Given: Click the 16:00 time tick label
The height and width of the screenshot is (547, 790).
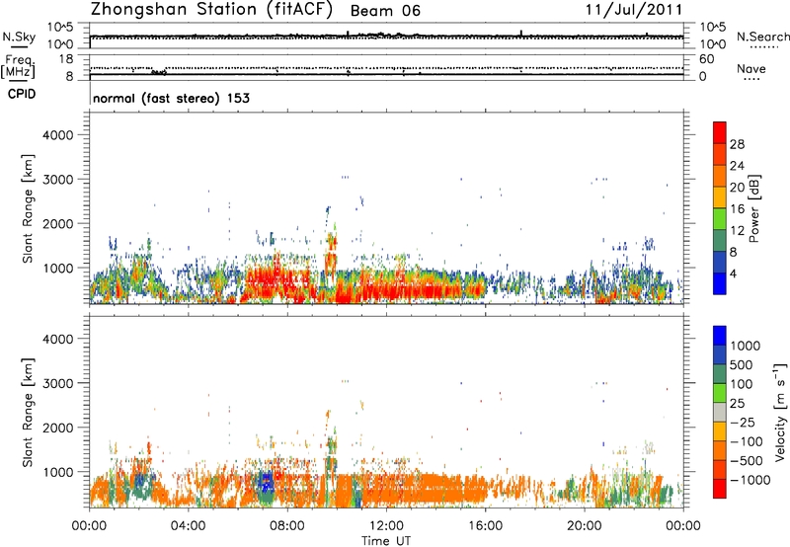Looking at the screenshot, I should [486, 526].
